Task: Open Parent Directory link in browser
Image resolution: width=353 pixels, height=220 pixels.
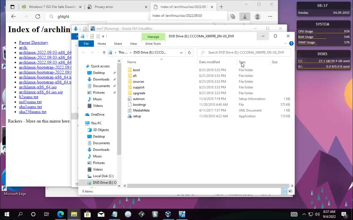Action: tap(33, 43)
